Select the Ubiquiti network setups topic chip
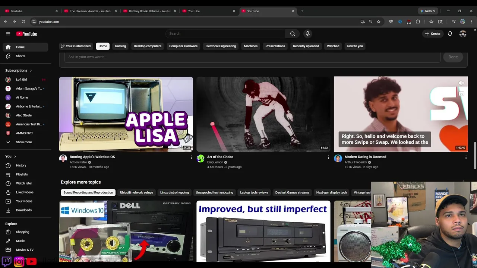Image resolution: width=477 pixels, height=268 pixels. (x=136, y=192)
